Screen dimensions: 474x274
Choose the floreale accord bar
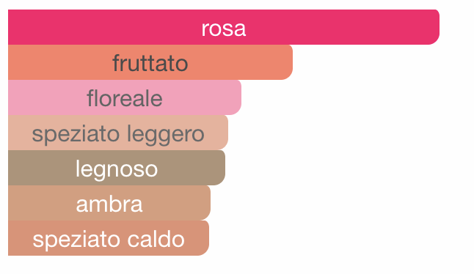[125, 97]
